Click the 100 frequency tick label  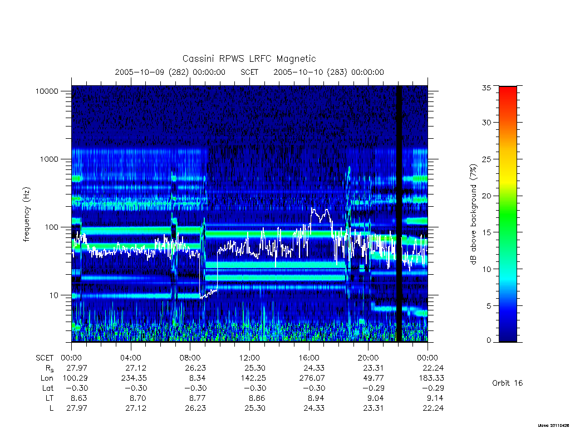tap(52, 227)
